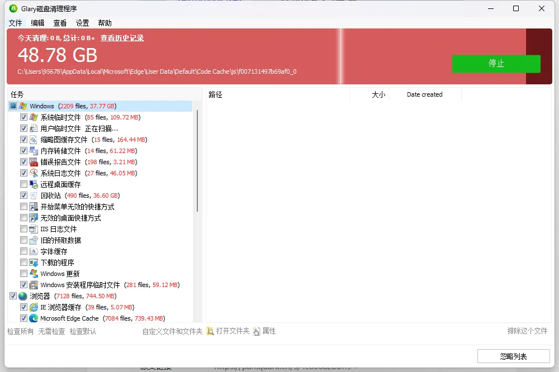Click the 缩略图缓存文件 row icon
This screenshot has height=372, width=559.
tap(34, 140)
